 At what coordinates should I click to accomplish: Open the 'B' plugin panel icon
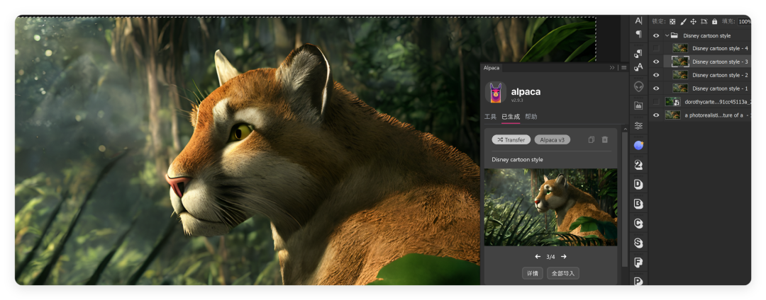[x=638, y=204]
